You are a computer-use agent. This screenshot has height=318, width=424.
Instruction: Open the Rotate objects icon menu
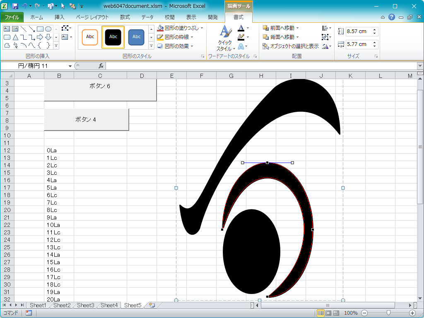tap(326, 46)
